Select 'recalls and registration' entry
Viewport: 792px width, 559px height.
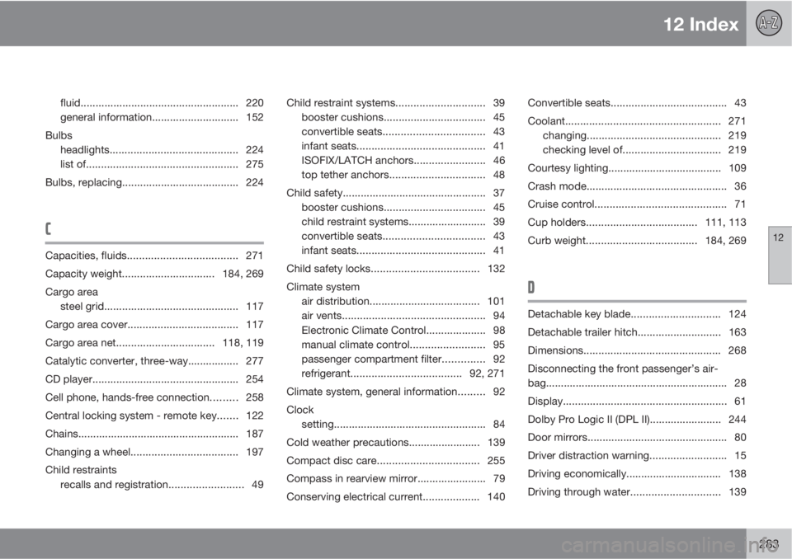(162, 484)
